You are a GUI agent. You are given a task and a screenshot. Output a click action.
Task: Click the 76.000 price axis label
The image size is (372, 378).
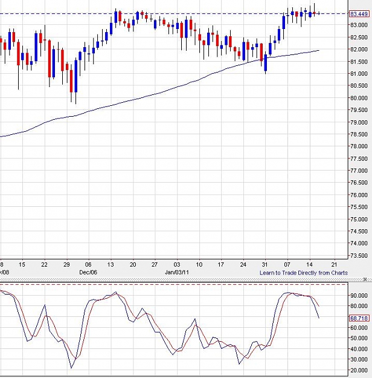pos(359,195)
